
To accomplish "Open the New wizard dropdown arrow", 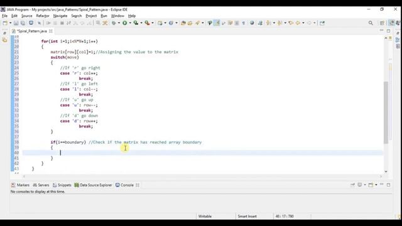I will (x=11, y=23).
